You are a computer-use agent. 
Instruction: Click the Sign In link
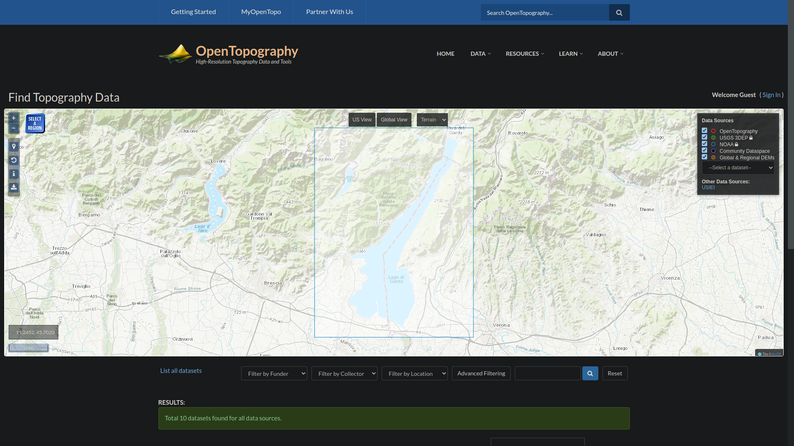[771, 95]
